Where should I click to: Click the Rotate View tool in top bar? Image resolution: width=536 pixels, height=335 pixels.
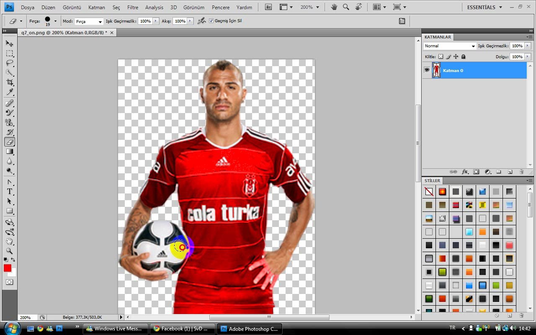[x=358, y=7]
